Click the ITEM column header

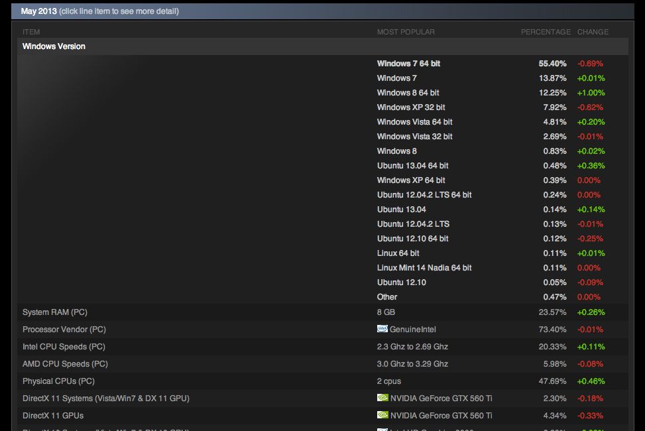tap(31, 32)
